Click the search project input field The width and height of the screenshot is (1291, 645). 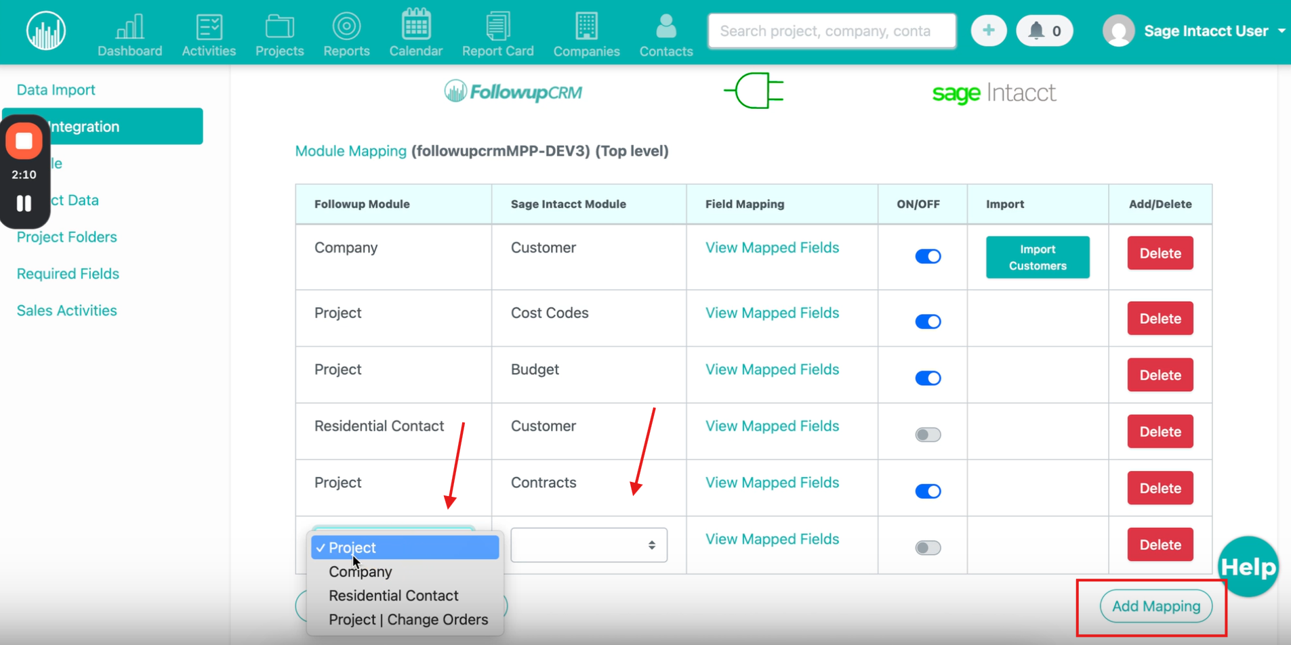click(832, 31)
